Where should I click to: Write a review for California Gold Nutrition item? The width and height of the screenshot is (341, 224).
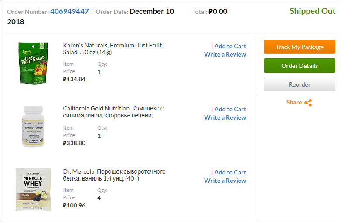(x=225, y=117)
